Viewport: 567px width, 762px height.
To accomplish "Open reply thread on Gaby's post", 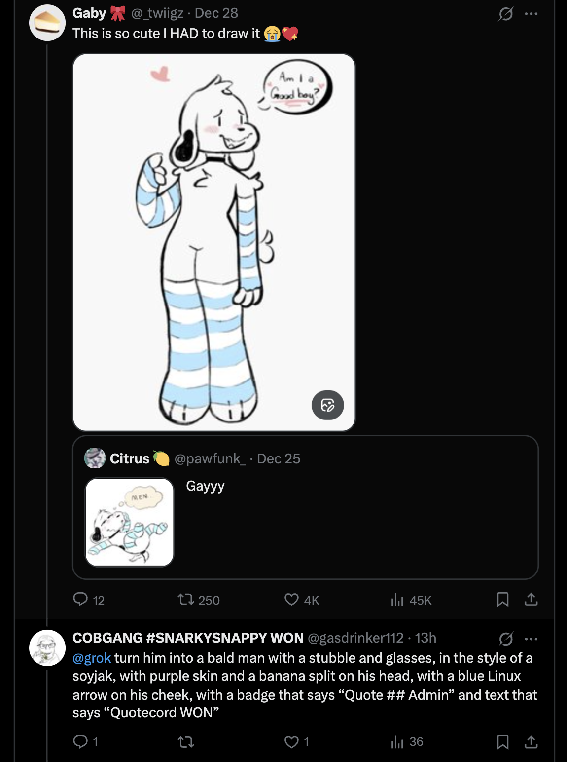I will point(80,600).
